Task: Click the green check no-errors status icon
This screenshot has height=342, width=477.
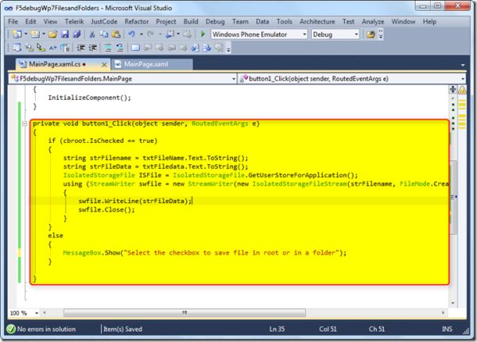Action: pyautogui.click(x=10, y=329)
